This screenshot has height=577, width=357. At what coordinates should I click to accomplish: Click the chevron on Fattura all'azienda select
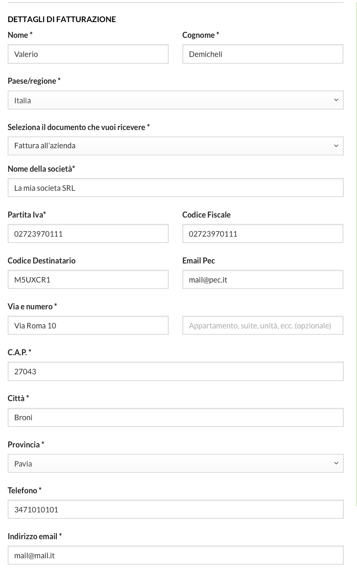pos(336,146)
